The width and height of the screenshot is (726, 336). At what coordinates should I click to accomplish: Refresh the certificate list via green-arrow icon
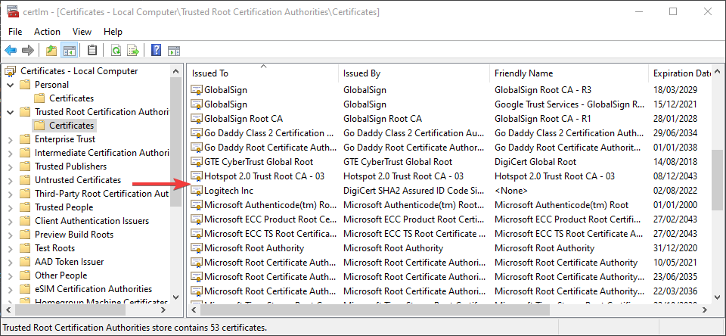116,50
